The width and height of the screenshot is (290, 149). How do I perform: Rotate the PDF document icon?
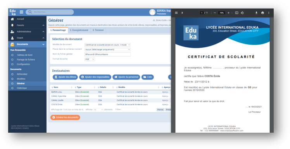coord(242,13)
